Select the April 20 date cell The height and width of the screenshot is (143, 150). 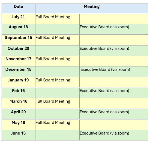[x=19, y=114]
